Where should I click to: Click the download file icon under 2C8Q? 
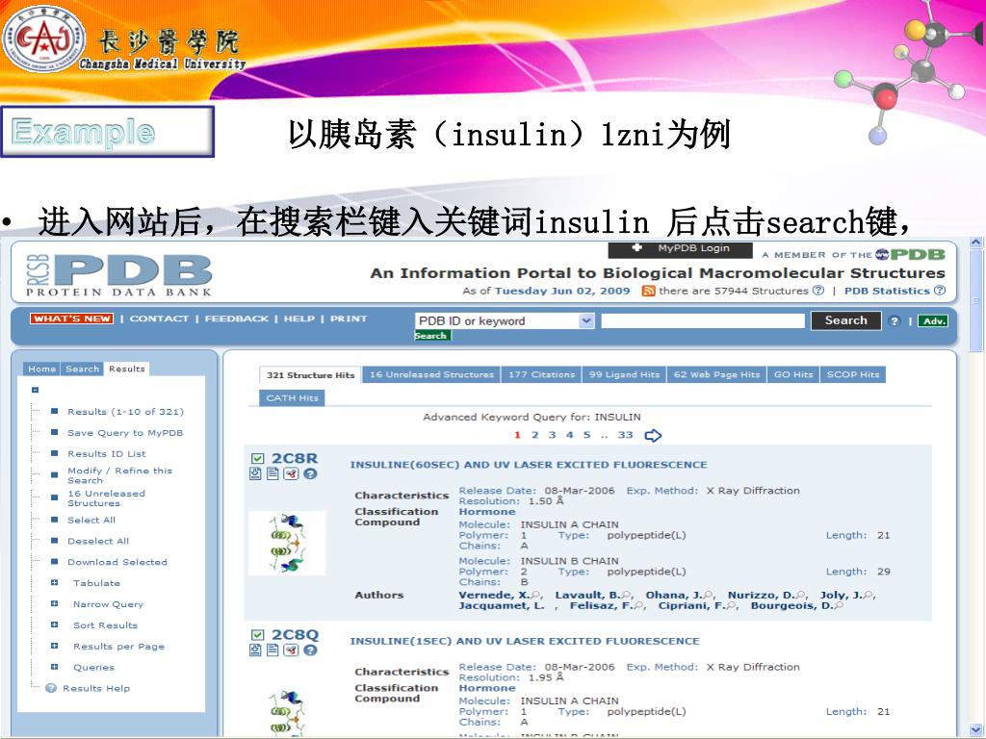point(255,650)
